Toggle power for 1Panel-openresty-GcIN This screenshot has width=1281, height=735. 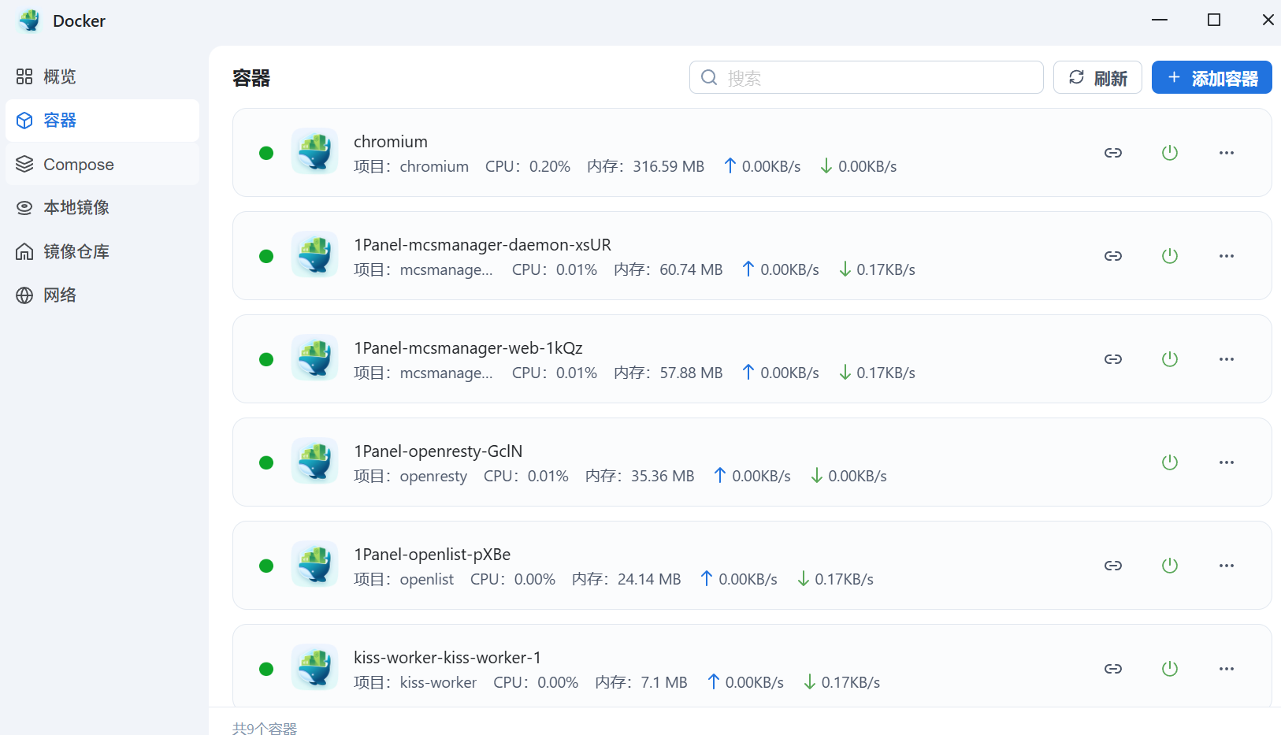click(1170, 462)
